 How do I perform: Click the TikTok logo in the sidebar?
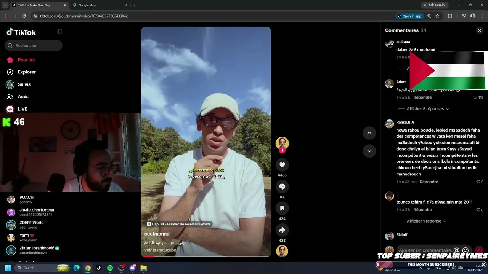pos(21,32)
